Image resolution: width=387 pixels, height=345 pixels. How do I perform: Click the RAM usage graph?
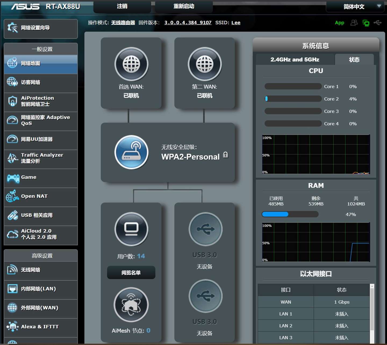[316, 242]
